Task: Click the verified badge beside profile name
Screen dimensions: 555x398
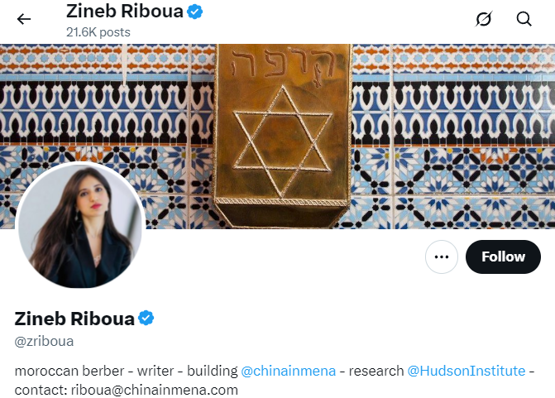Action: [x=146, y=318]
